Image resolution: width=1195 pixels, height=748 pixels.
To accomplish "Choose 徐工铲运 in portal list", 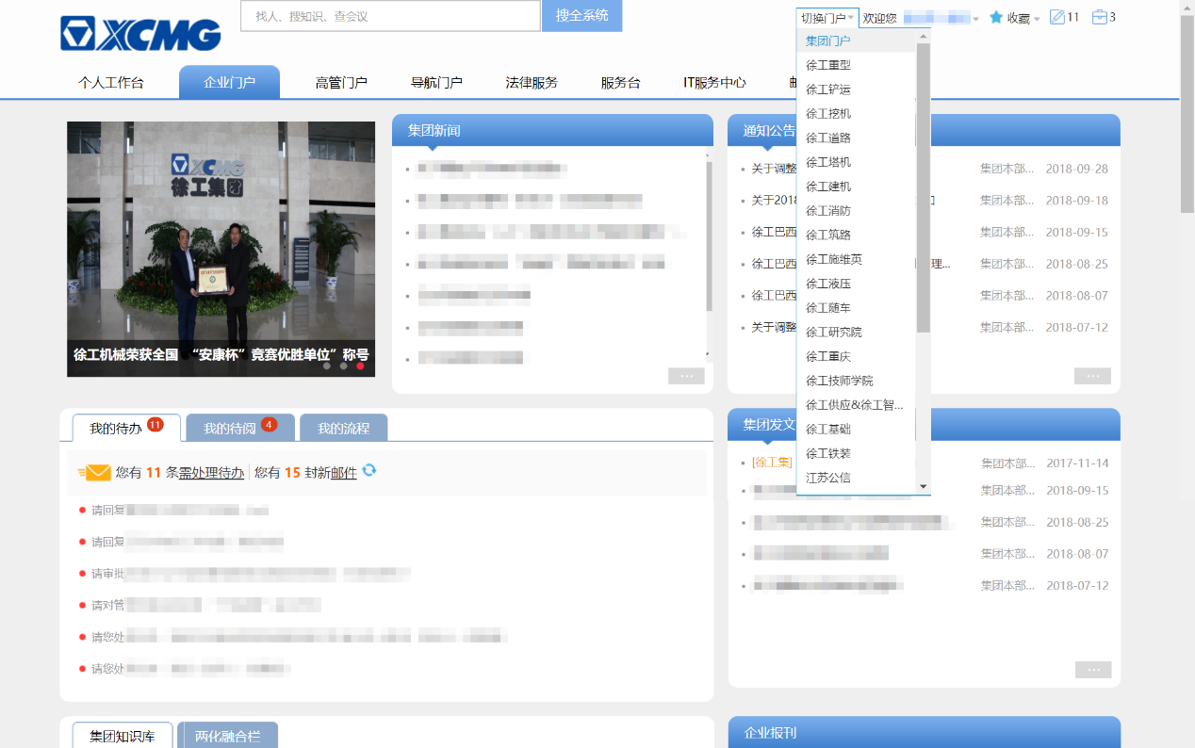I will 856,89.
